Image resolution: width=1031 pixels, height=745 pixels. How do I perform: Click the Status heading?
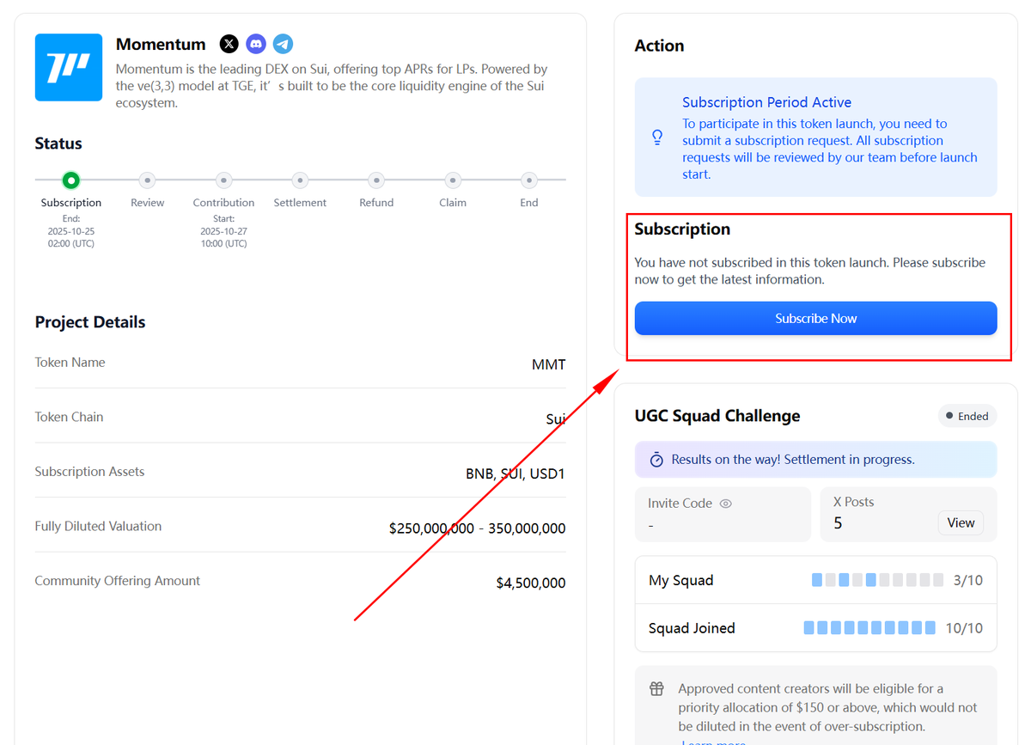pos(58,144)
